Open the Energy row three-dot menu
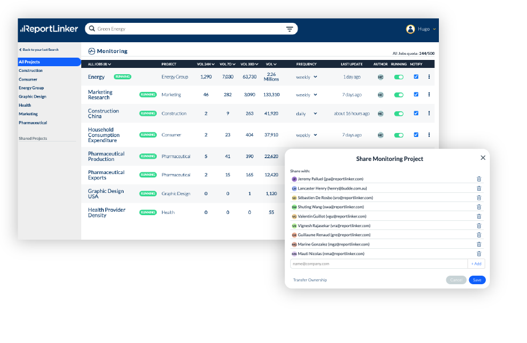This screenshot has height=343, width=527. (x=429, y=77)
